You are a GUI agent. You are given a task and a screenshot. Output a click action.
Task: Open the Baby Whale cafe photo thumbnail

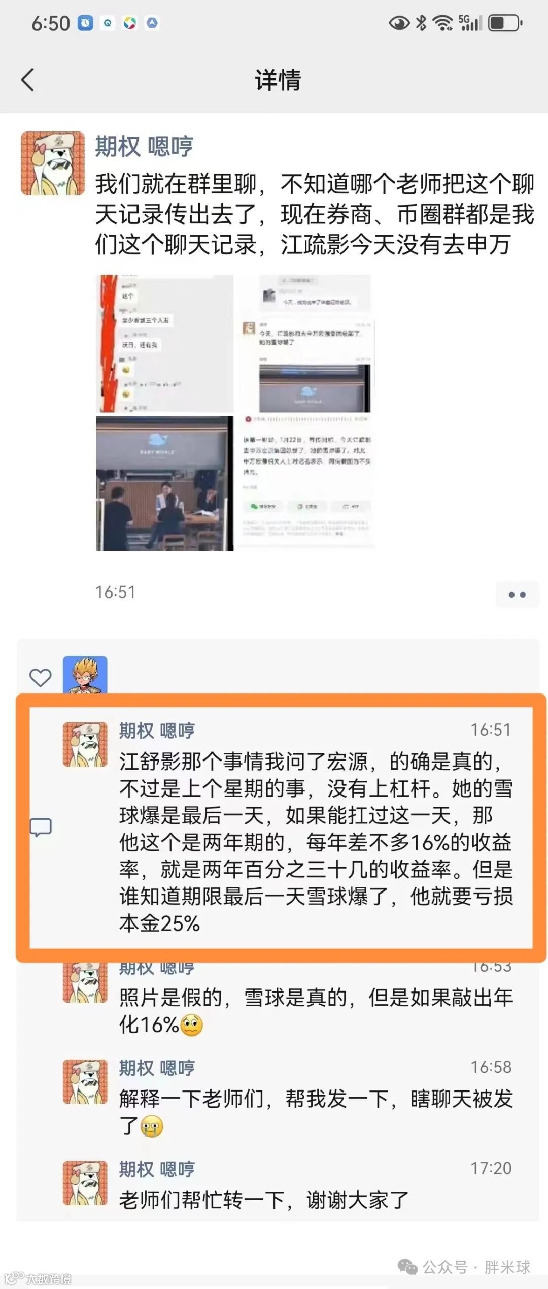point(164,483)
